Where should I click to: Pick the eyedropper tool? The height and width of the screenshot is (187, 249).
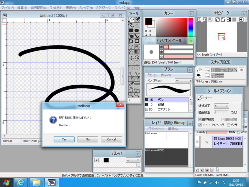click(131, 84)
